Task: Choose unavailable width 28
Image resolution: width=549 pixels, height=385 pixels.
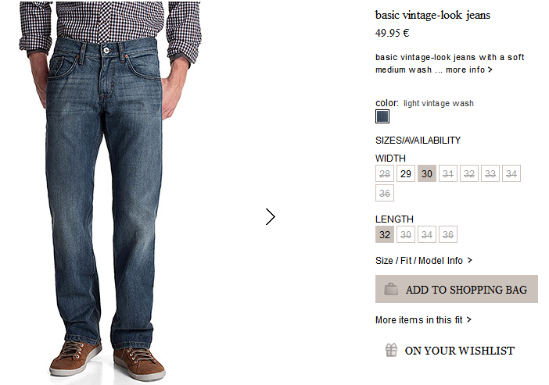Action: pyautogui.click(x=385, y=173)
